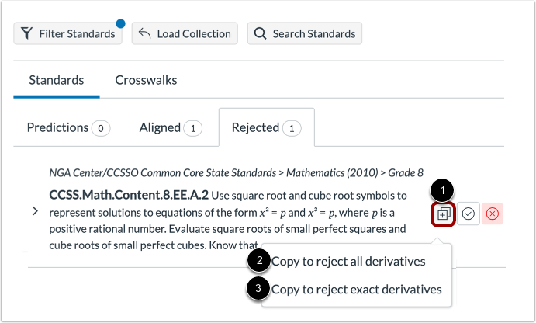Image resolution: width=536 pixels, height=323 pixels.
Task: Click the red reject X icon
Action: tap(493, 214)
